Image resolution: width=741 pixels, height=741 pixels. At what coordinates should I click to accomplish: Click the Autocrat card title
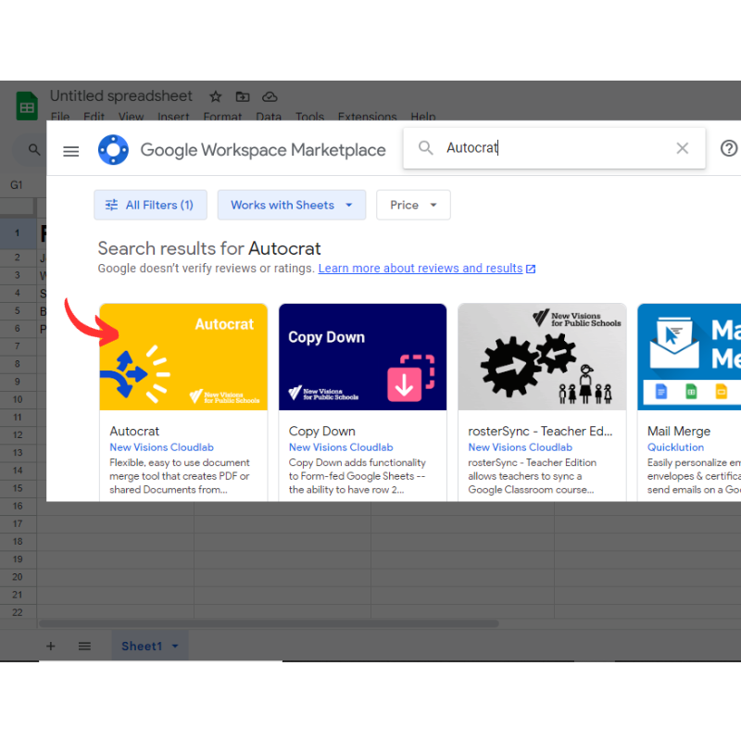[x=134, y=431]
